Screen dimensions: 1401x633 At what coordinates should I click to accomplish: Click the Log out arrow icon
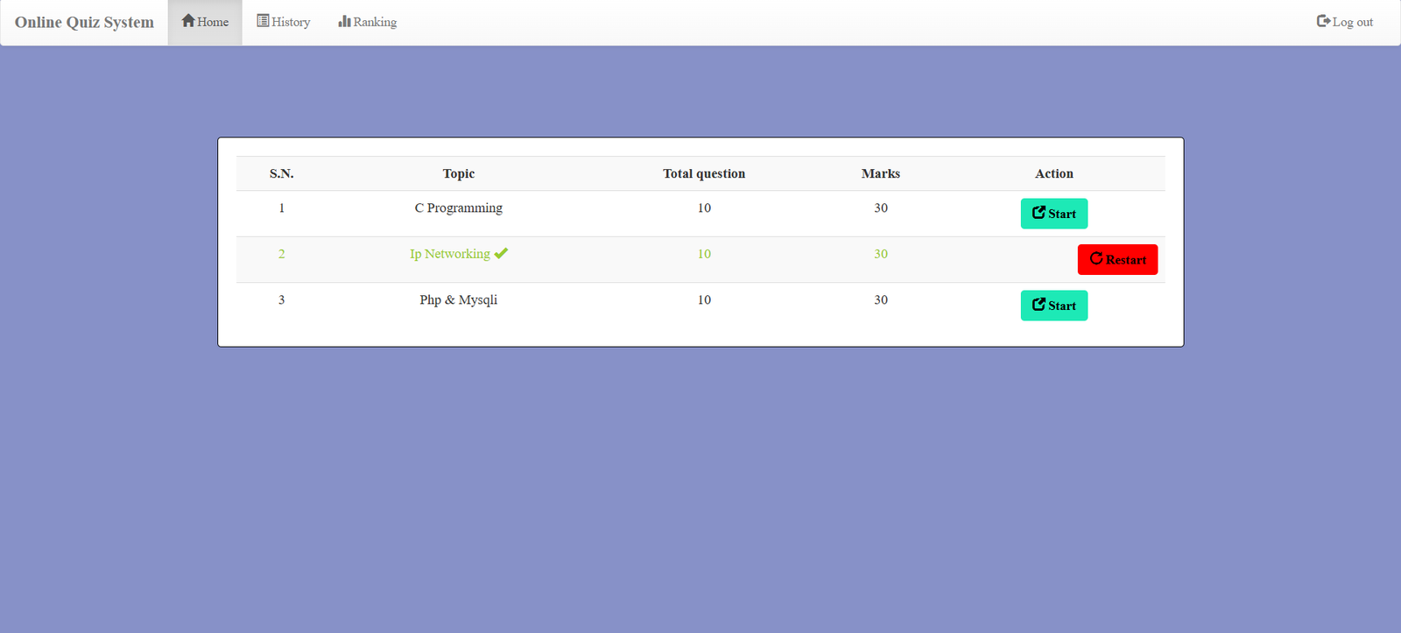point(1323,21)
